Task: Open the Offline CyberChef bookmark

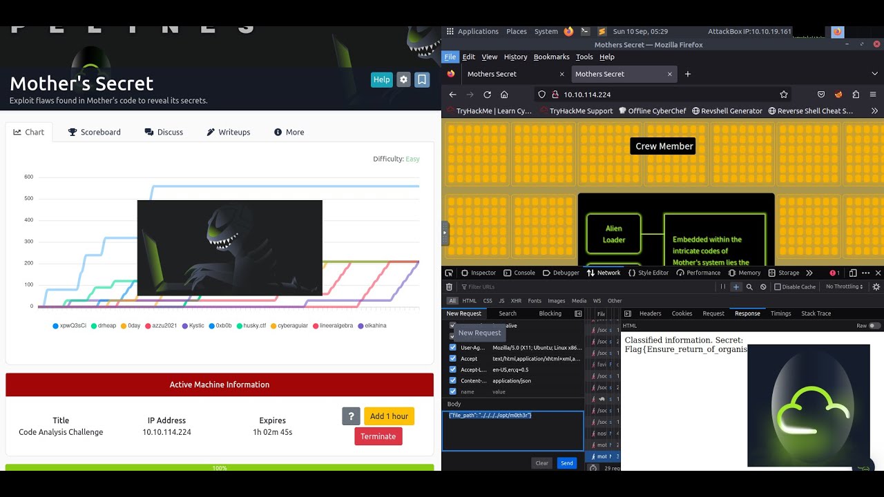Action: tap(653, 110)
